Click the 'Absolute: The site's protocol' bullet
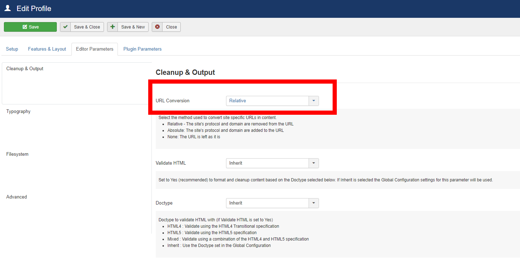Screen dimensions: 520x263 point(226,130)
